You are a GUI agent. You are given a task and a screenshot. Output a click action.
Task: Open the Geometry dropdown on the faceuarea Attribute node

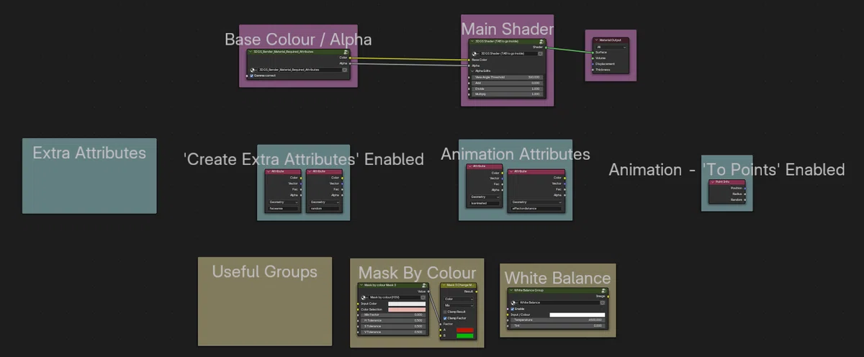pyautogui.click(x=284, y=202)
